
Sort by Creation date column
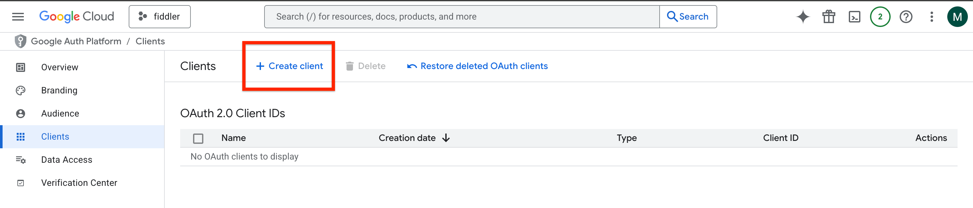pyautogui.click(x=407, y=138)
